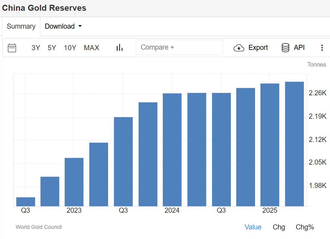The height and width of the screenshot is (239, 330).
Task: Open the three-dot more options menu
Action: point(322,48)
